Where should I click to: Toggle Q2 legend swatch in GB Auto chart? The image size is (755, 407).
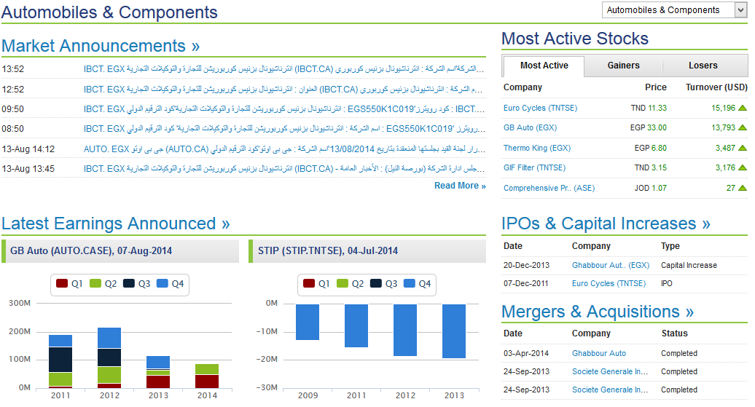[x=95, y=283]
